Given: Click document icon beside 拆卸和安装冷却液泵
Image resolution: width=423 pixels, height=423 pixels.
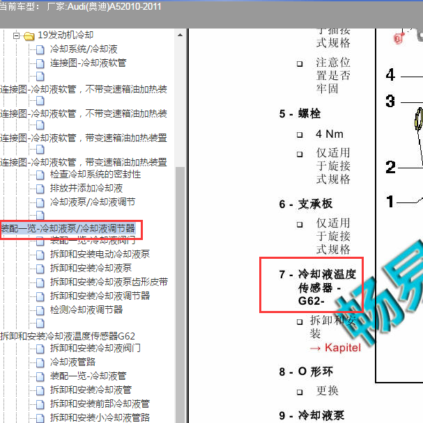Looking at the screenshot, I should [x=40, y=269].
